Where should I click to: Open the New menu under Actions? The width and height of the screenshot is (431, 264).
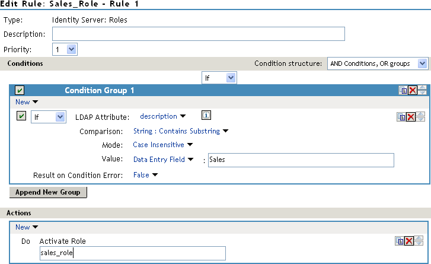[x=27, y=227]
